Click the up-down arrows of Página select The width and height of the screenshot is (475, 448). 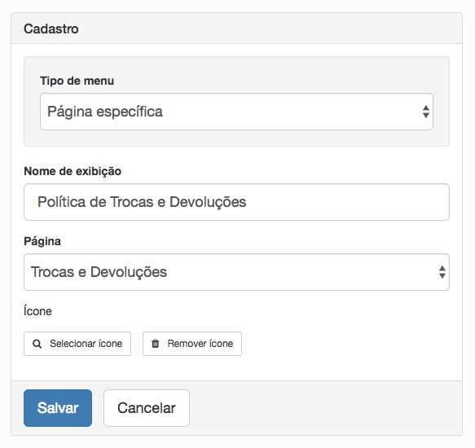(442, 272)
